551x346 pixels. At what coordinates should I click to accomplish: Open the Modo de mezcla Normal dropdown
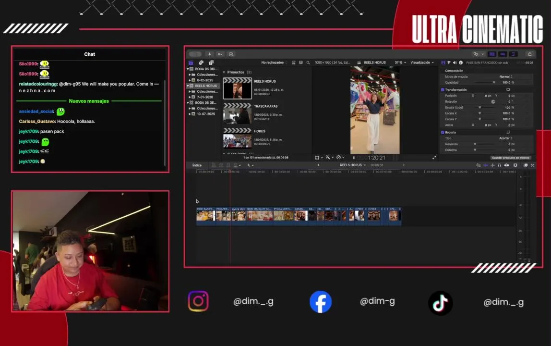pos(506,77)
